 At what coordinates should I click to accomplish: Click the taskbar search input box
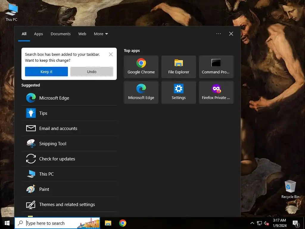tap(57, 223)
